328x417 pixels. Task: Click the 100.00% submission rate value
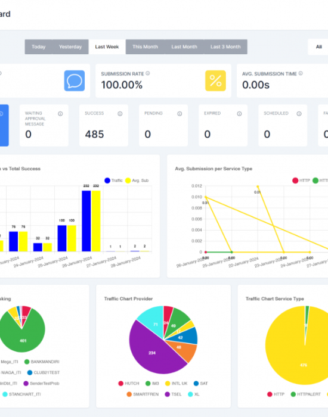122,85
